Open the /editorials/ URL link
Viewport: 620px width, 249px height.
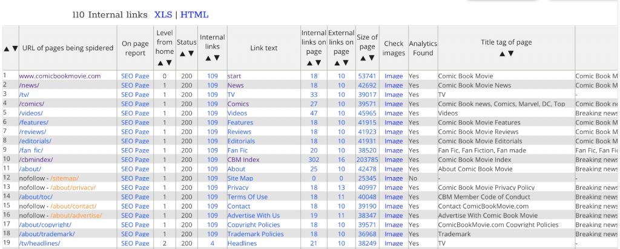[x=35, y=141]
